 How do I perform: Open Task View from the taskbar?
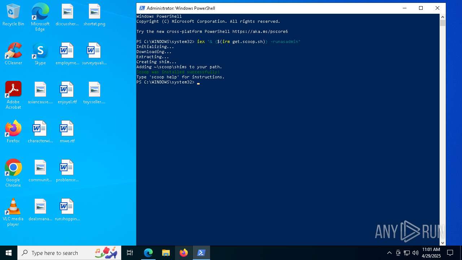130,253
